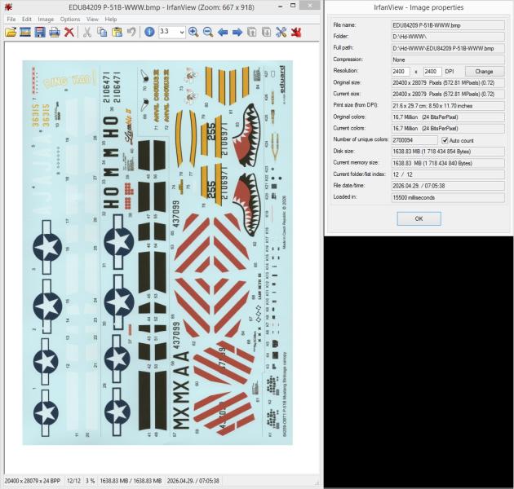
Task: Toggle the Auto count checkbox
Action: coord(445,140)
